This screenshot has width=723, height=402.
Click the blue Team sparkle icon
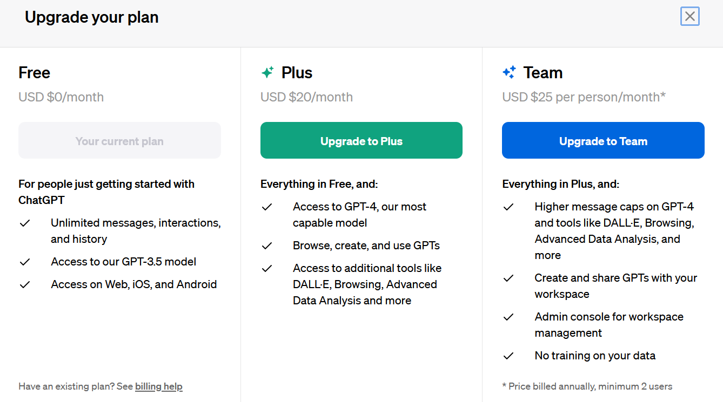pyautogui.click(x=509, y=72)
